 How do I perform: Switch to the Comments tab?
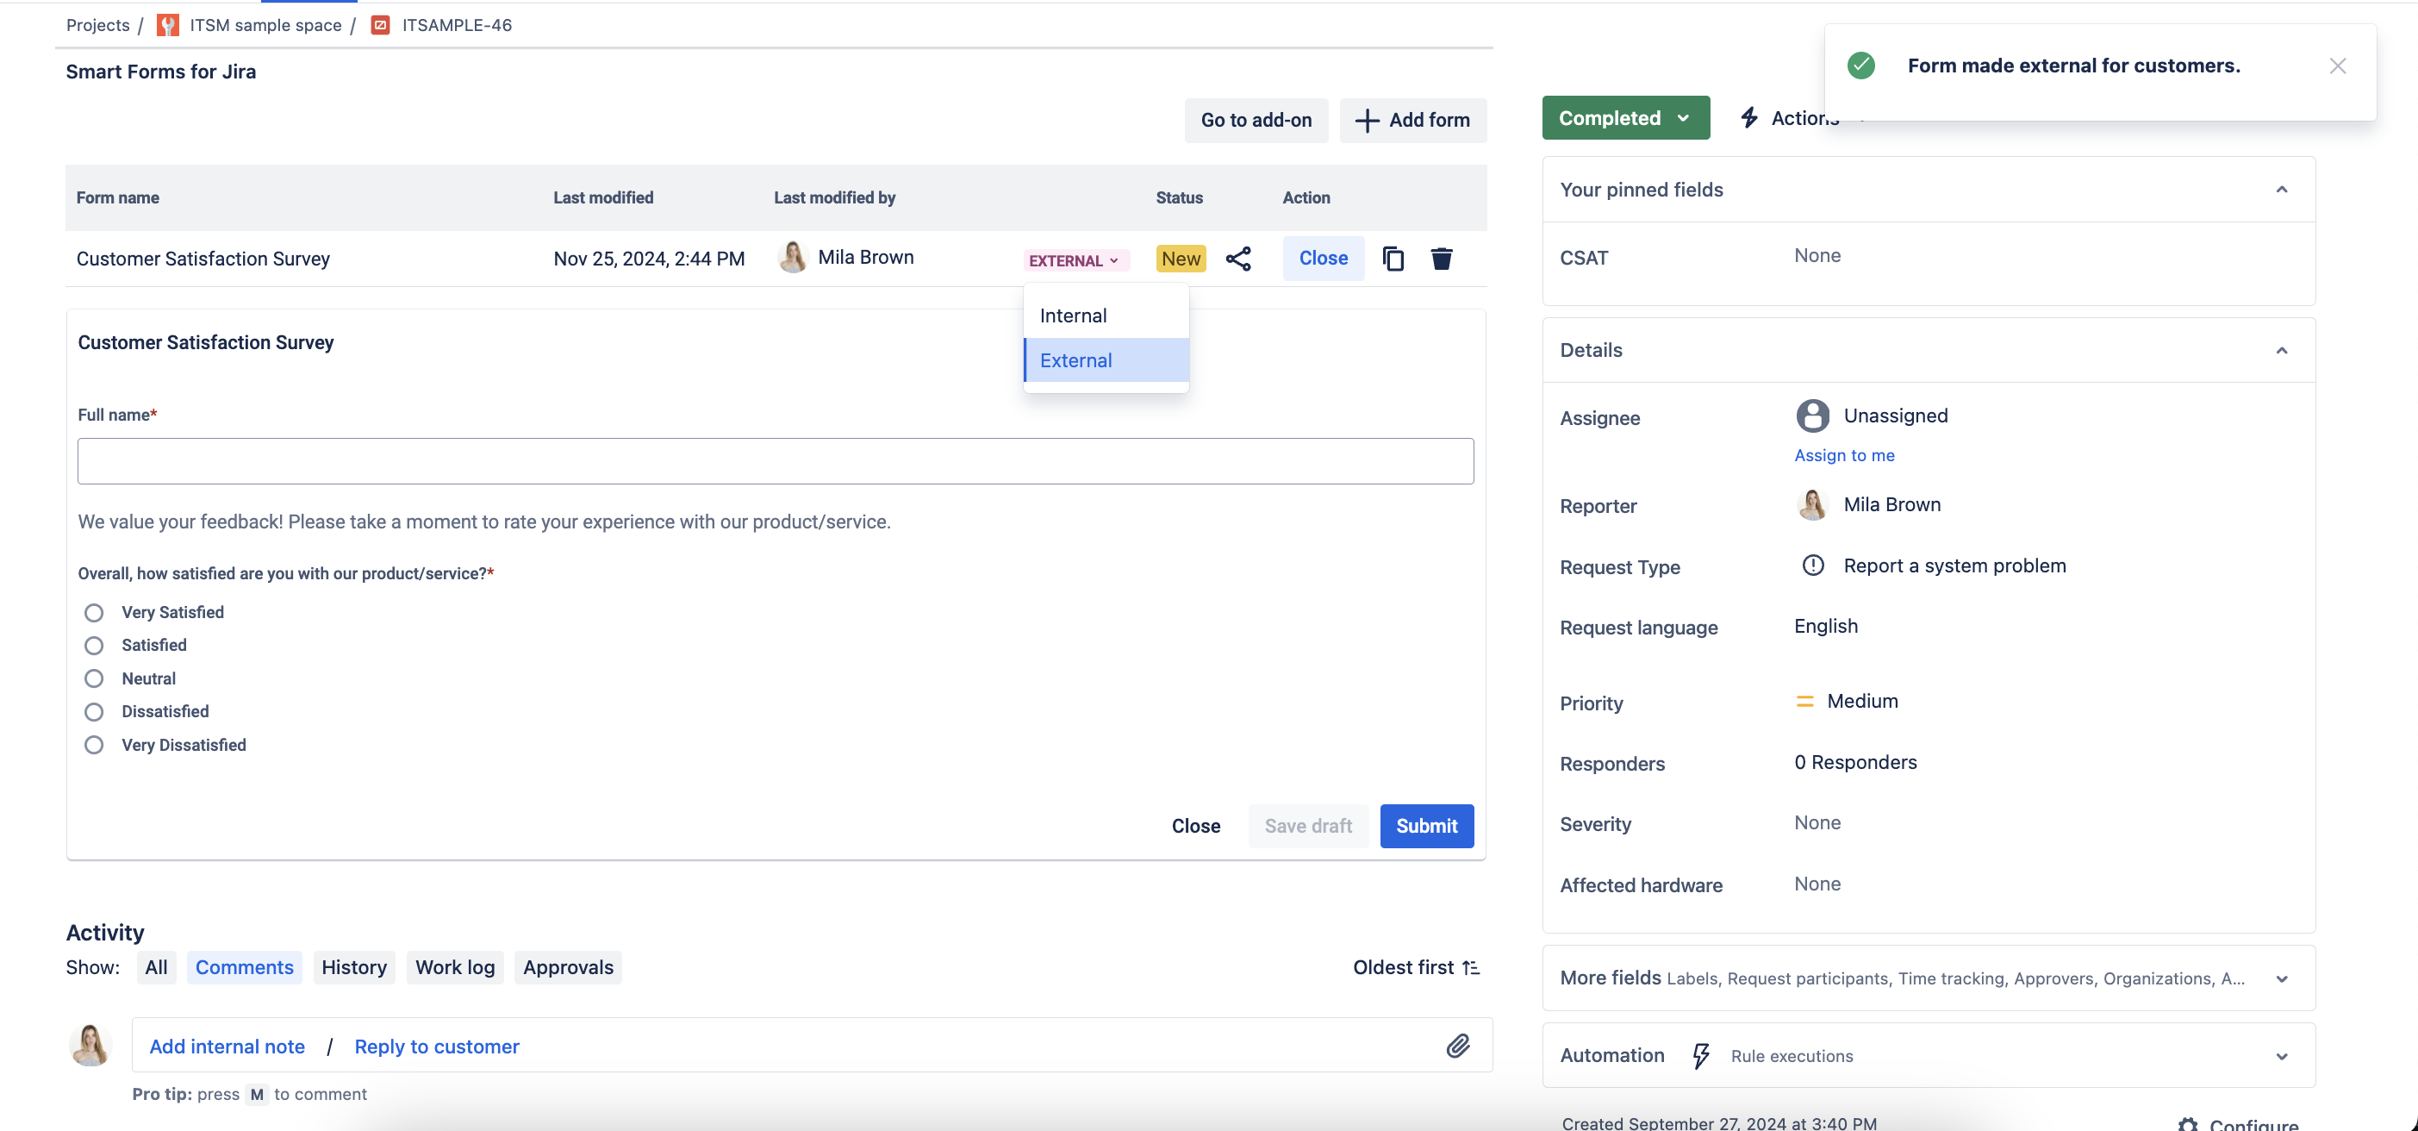[244, 965]
